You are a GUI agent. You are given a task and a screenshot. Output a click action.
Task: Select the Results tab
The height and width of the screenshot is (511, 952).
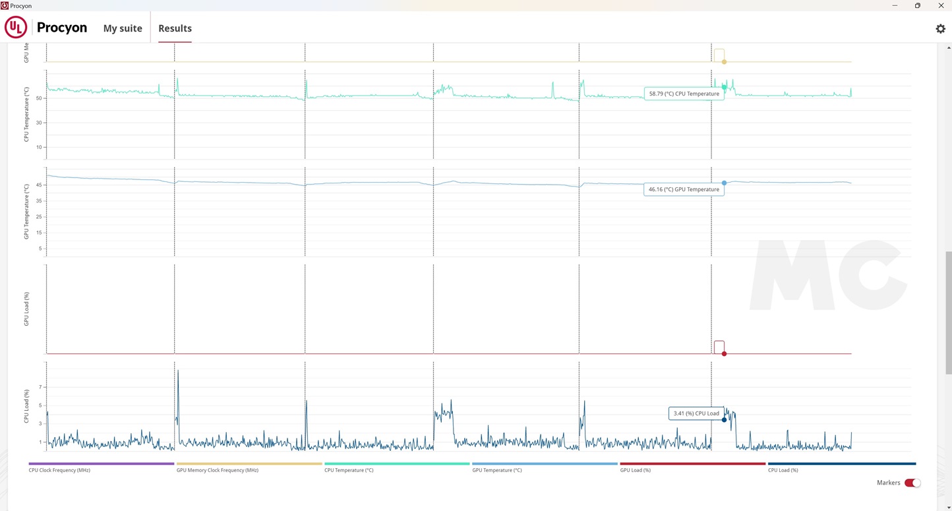tap(175, 28)
